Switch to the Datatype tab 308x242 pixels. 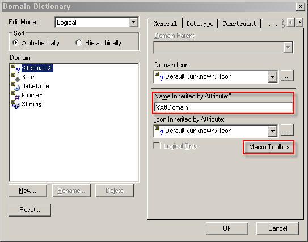200,24
